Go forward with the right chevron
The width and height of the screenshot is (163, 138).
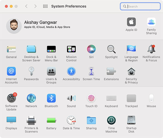tap(35, 6)
